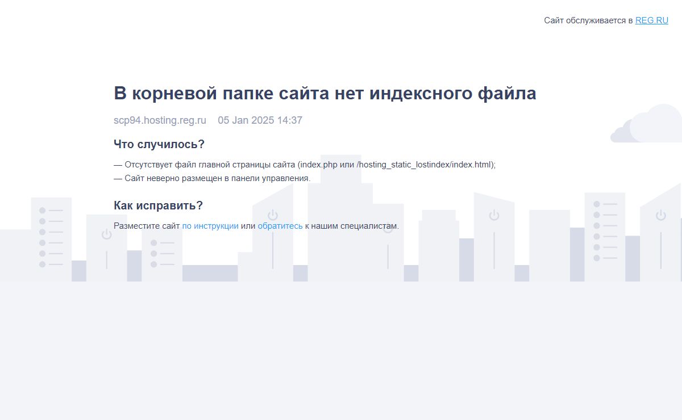The image size is (682, 420).
Task: Select the hostname text scp94.hosting.reg.ru
Action: point(160,120)
